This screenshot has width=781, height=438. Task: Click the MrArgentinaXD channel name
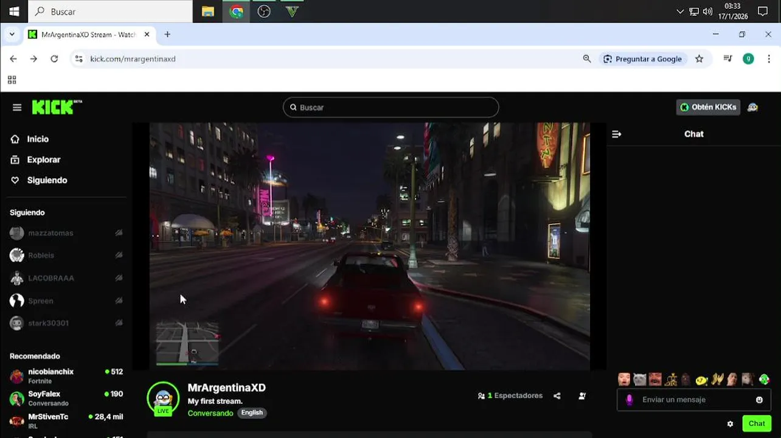[226, 388]
